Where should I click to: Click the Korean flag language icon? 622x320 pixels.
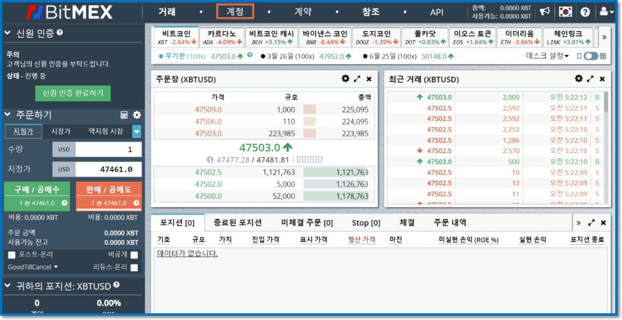(x=567, y=11)
